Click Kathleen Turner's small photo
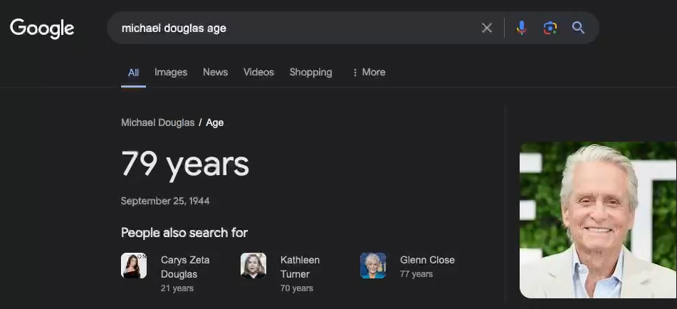The width and height of the screenshot is (677, 309). (253, 266)
